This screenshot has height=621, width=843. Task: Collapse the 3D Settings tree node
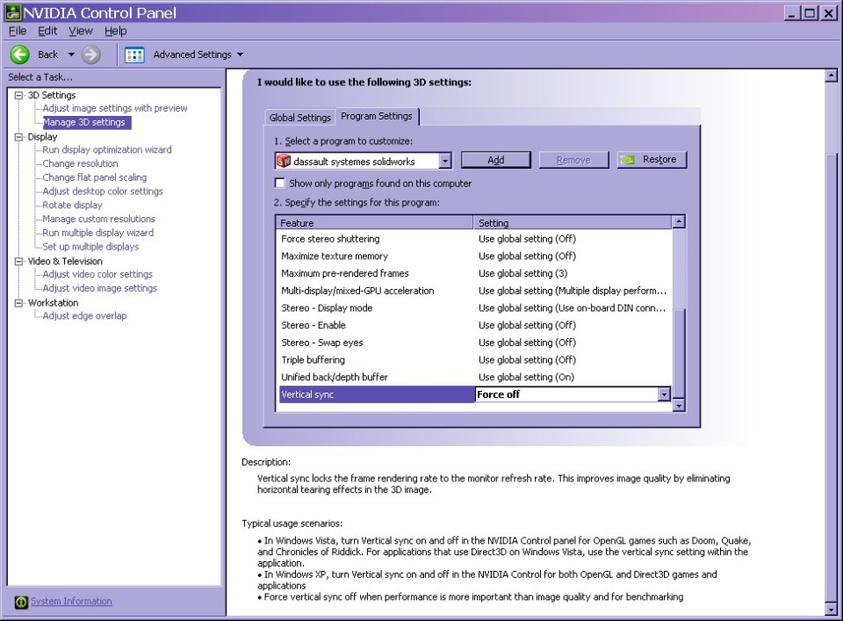tap(18, 95)
